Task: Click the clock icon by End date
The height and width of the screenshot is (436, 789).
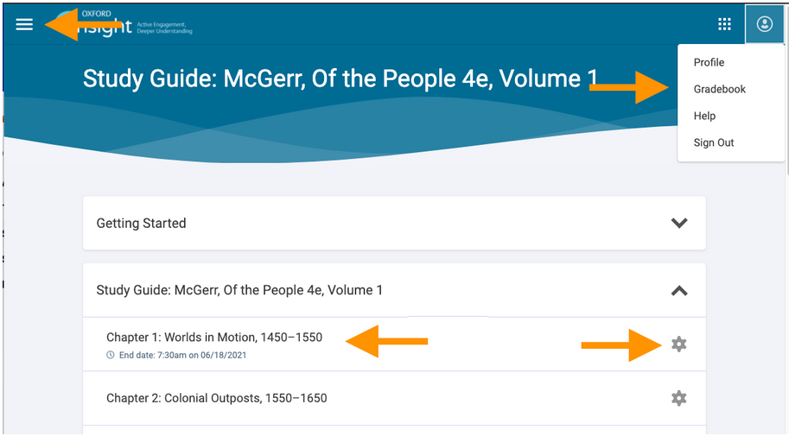Action: pos(111,355)
